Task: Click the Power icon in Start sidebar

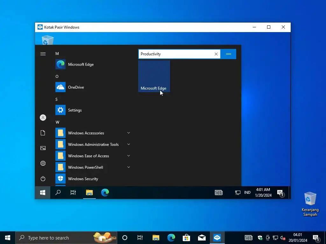Action: tap(43, 179)
